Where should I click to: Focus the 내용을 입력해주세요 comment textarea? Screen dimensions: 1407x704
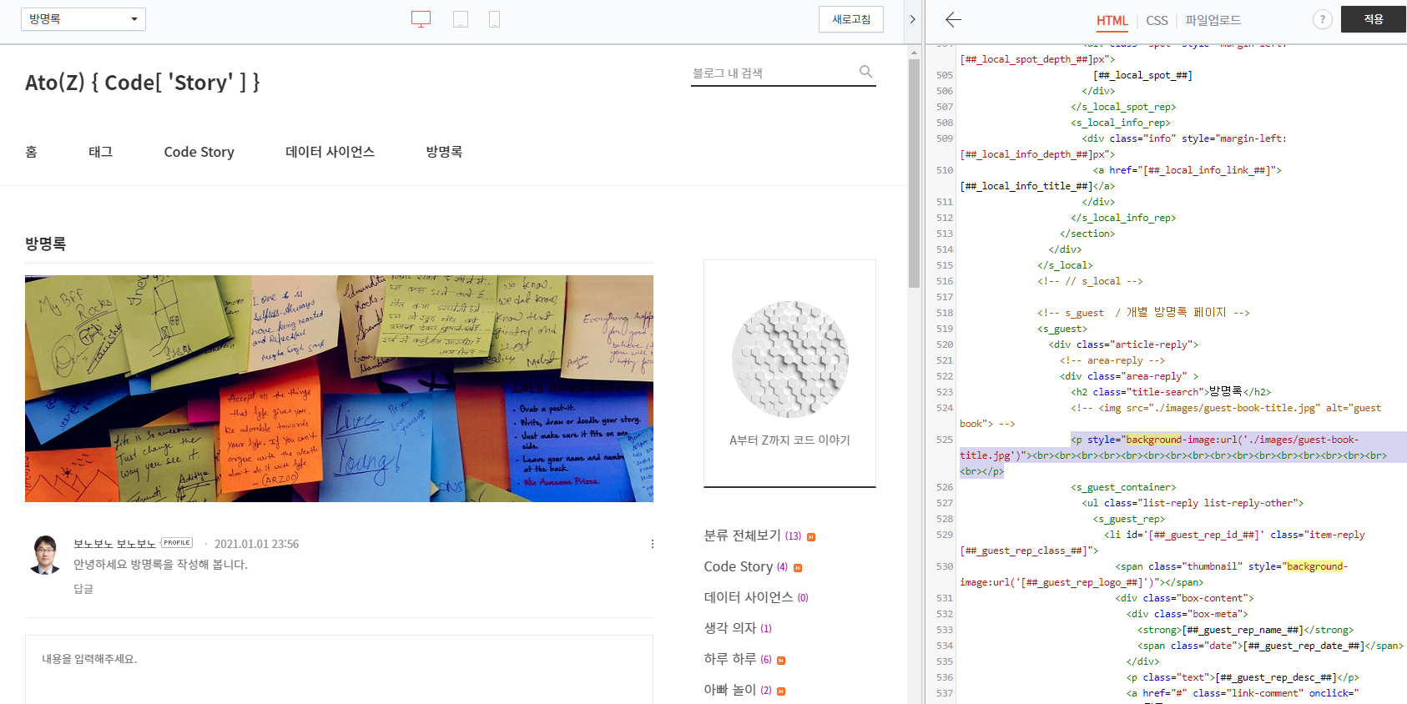coord(339,669)
